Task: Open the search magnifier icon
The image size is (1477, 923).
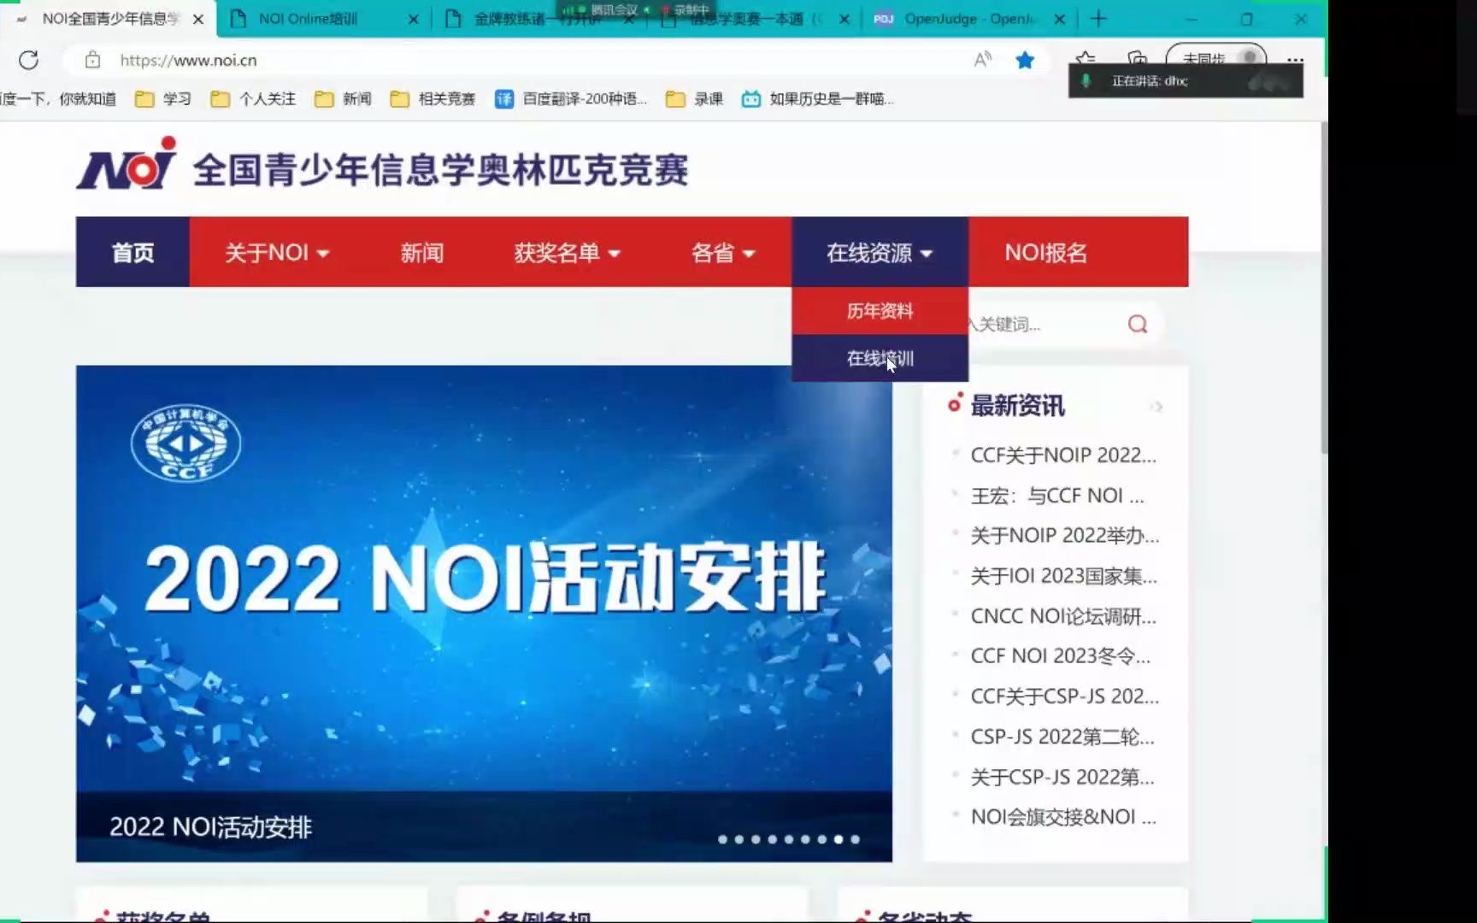Action: [x=1137, y=323]
